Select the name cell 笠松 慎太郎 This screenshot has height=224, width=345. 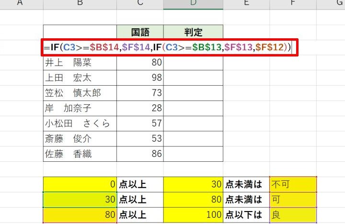pos(80,93)
